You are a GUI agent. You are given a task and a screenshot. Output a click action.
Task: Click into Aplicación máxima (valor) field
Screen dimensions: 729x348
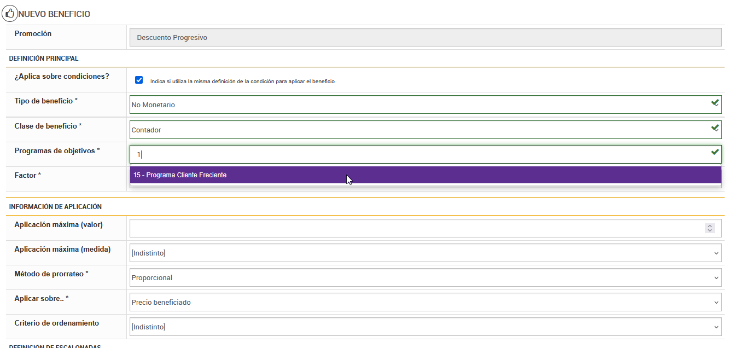[416, 228]
